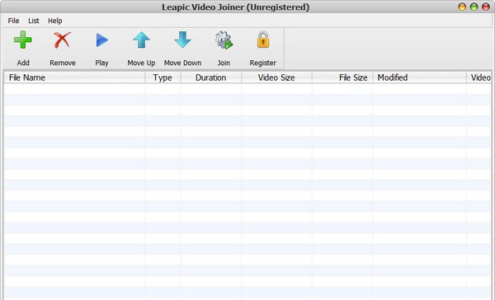Screen dimensions: 495x300
Task: Sort list by Type column header
Action: tap(163, 77)
